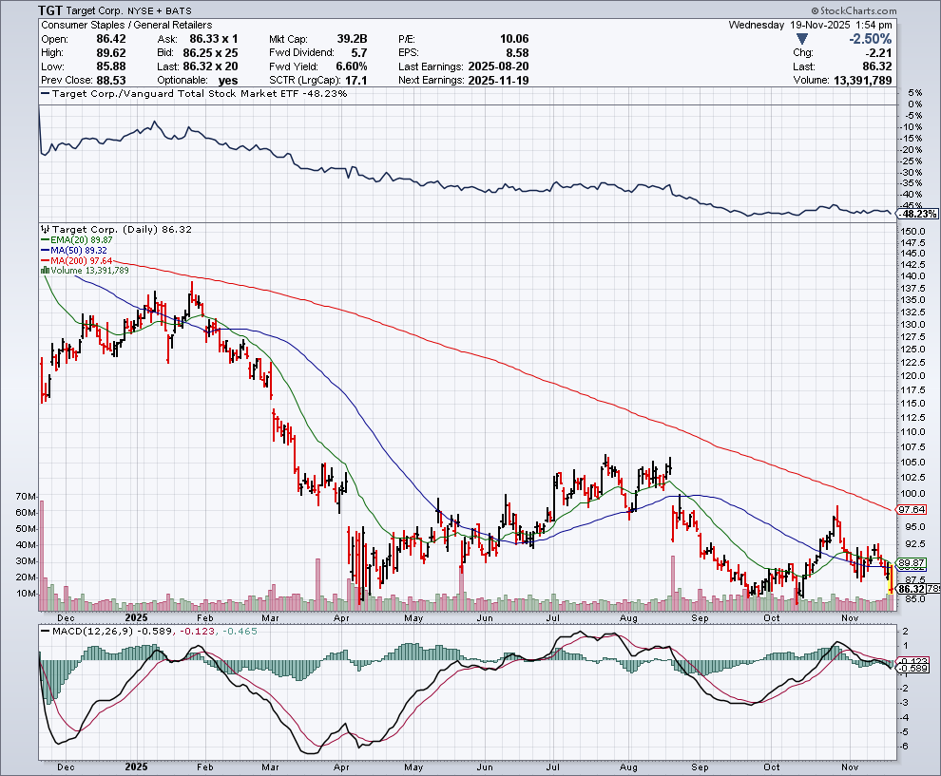Viewport: 941px width, 776px height.
Task: Click the Consumer Staples / General Retailers sector text
Action: click(127, 25)
